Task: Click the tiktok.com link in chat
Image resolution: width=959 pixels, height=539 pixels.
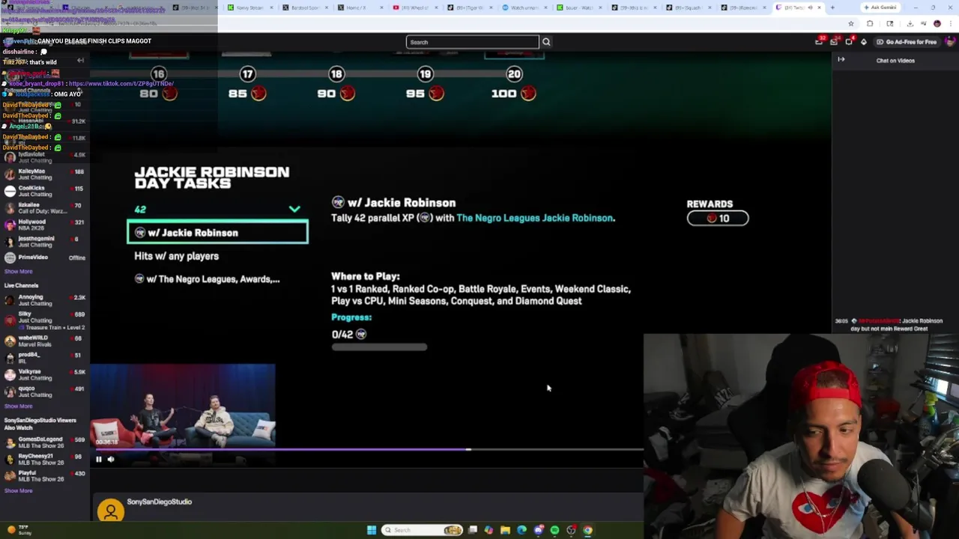Action: click(x=121, y=84)
